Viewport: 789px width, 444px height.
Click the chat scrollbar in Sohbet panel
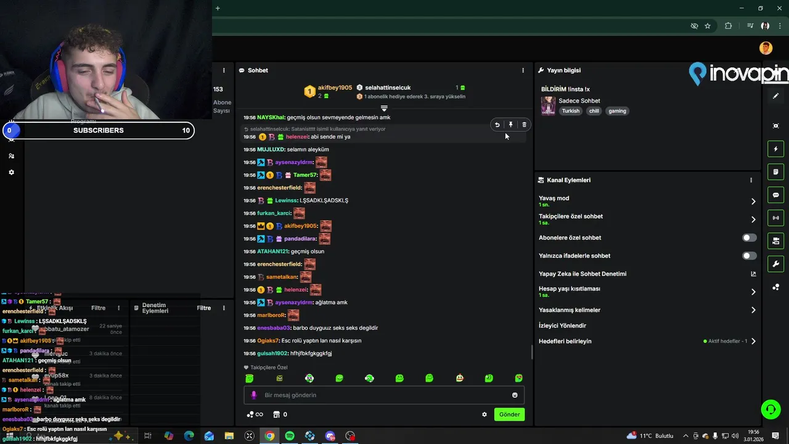tap(532, 353)
